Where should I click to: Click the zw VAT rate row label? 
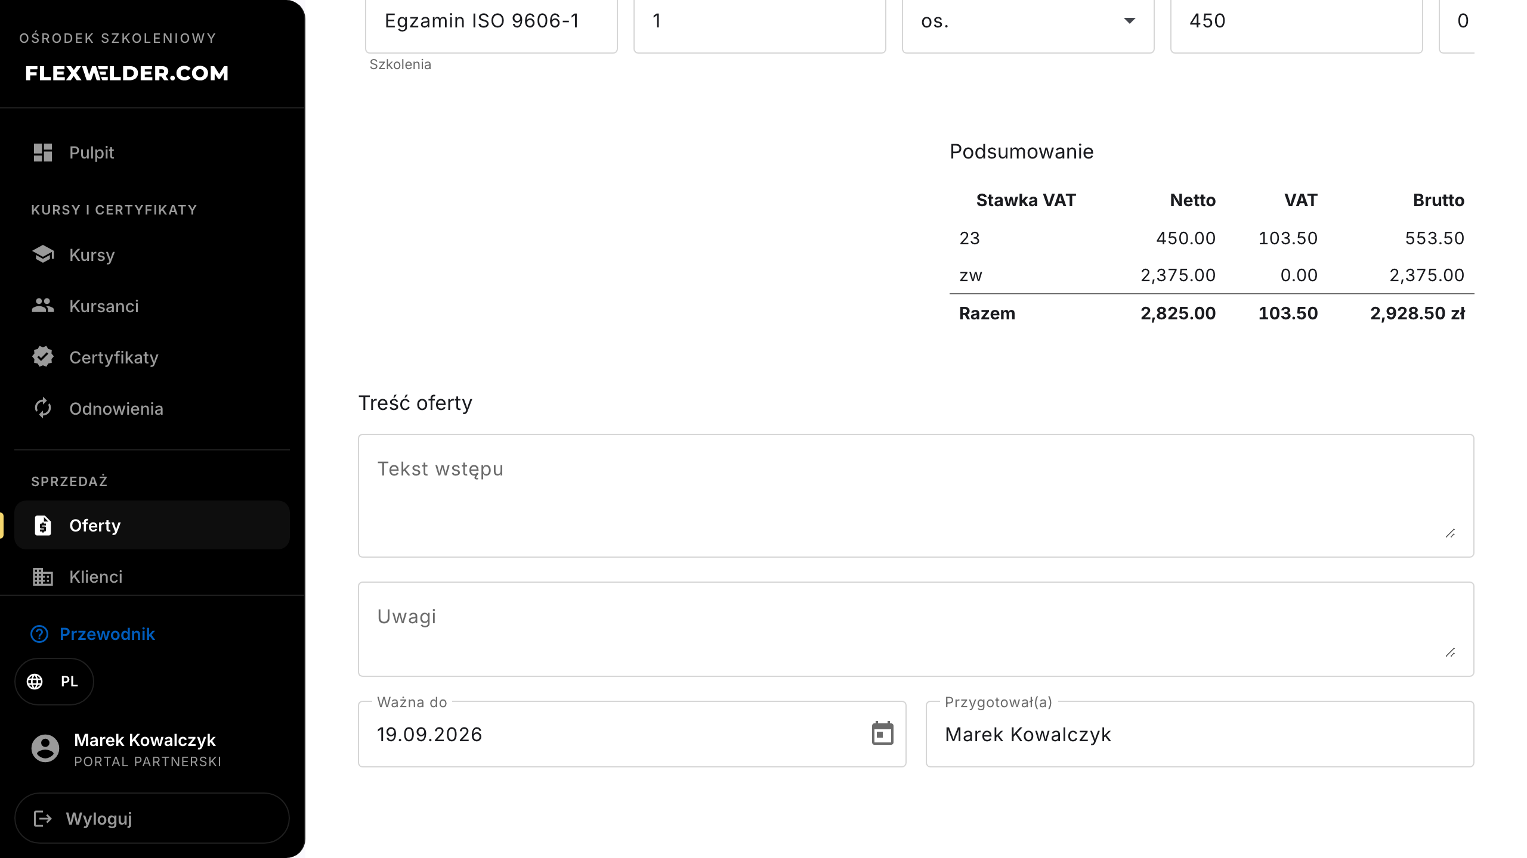coord(970,275)
